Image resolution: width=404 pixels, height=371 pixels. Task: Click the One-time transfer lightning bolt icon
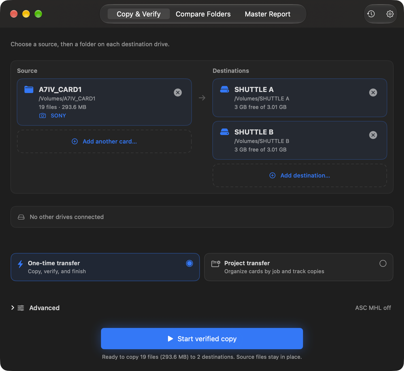point(20,264)
